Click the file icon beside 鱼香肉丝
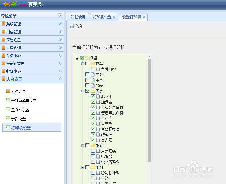 (x=98, y=69)
